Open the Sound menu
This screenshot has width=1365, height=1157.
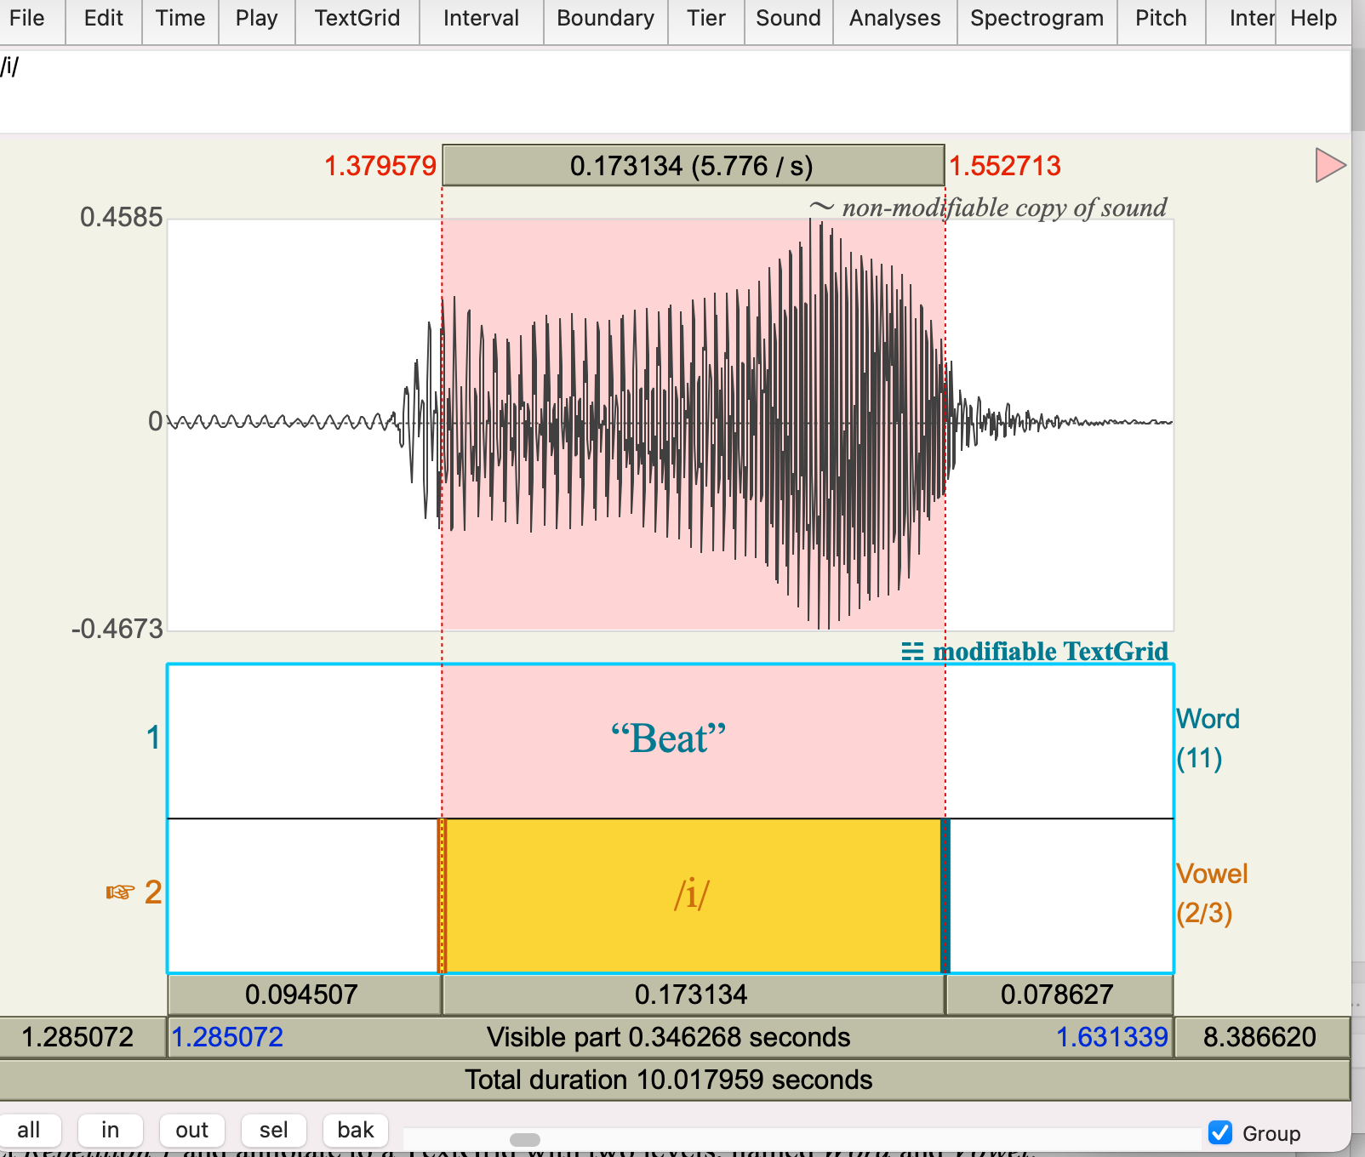788,19
